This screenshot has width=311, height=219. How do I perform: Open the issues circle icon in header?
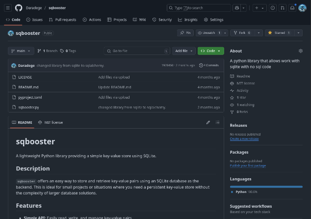coord(273,8)
